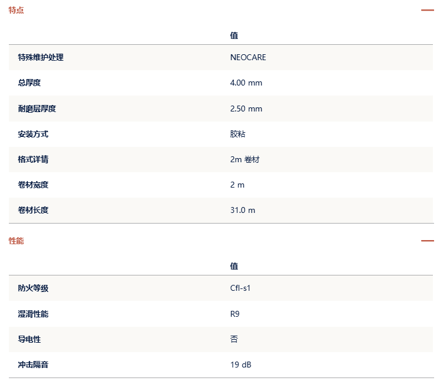Click the 4.00 mm thickness value
The width and height of the screenshot is (440, 384).
[246, 83]
